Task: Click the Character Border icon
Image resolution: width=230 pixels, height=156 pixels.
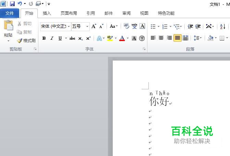Action: [142, 26]
